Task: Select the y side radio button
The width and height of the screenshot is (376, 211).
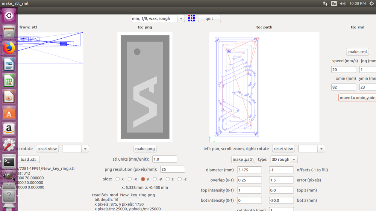Action: pyautogui.click(x=143, y=179)
